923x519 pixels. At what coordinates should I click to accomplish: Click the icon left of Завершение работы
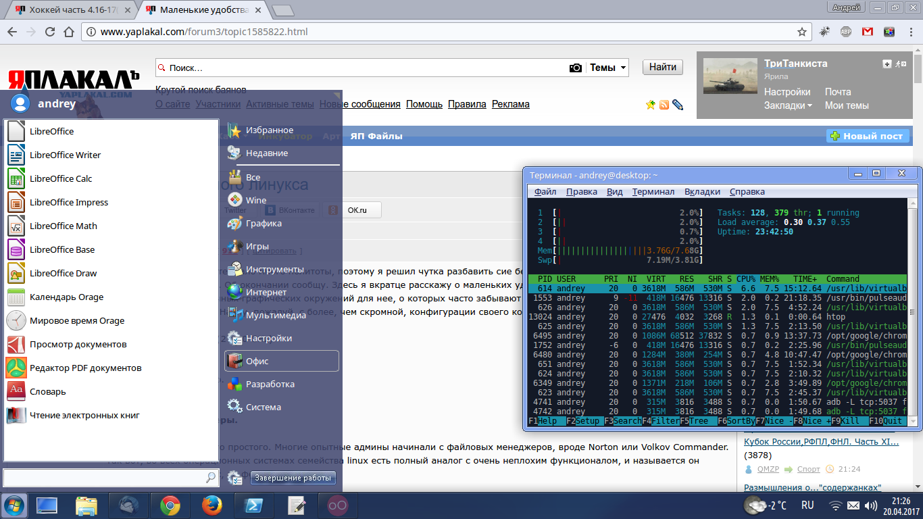(234, 478)
